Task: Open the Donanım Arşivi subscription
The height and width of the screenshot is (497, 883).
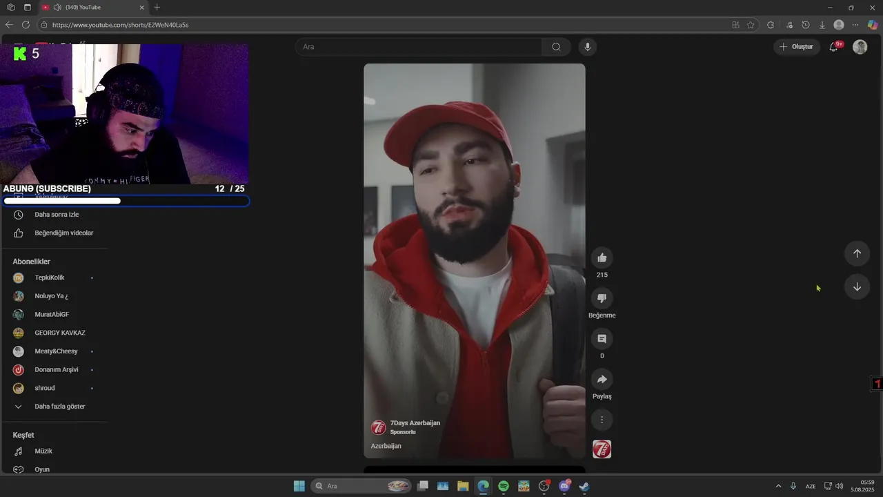Action: [55, 370]
